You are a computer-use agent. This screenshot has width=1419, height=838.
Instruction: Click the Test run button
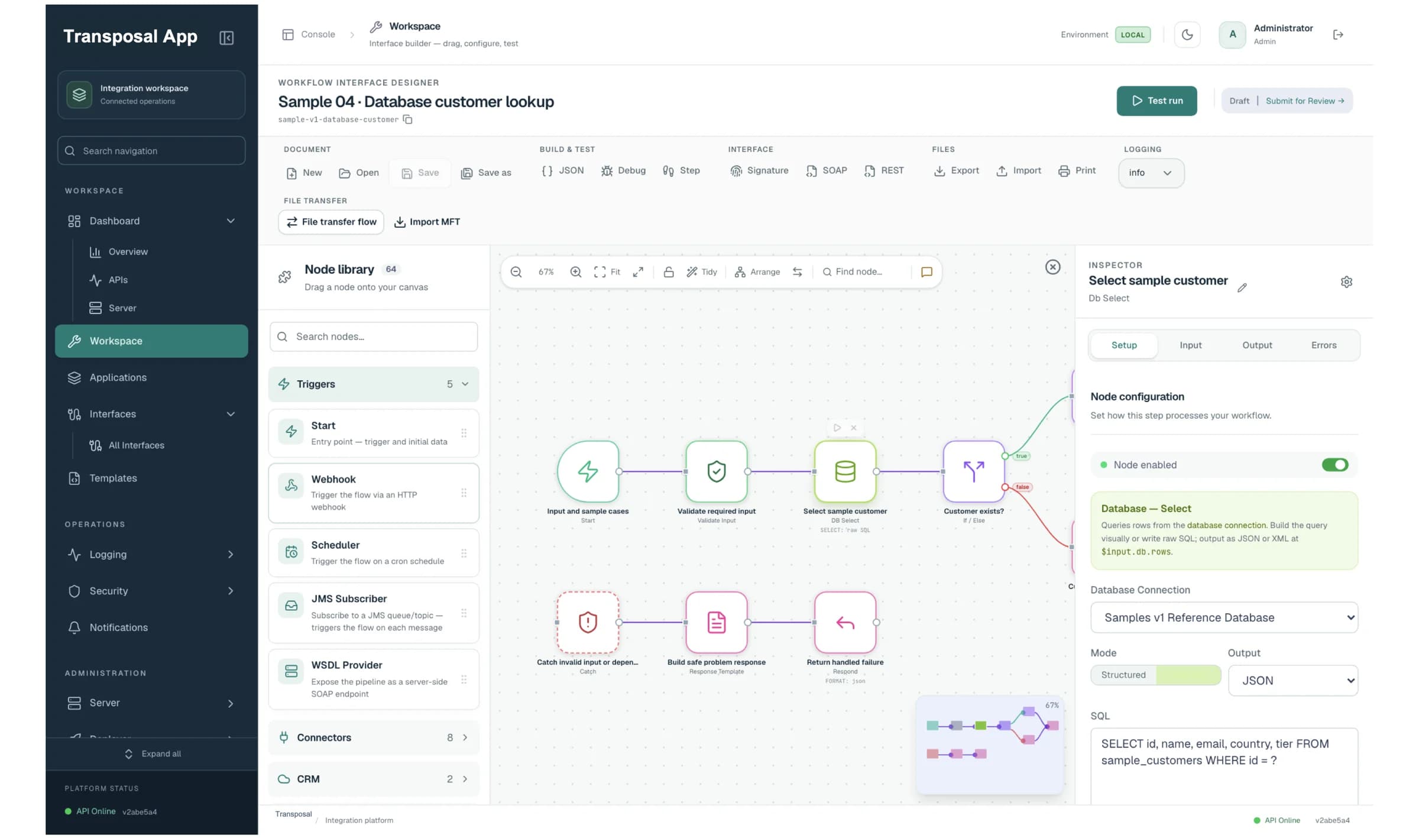tap(1156, 101)
